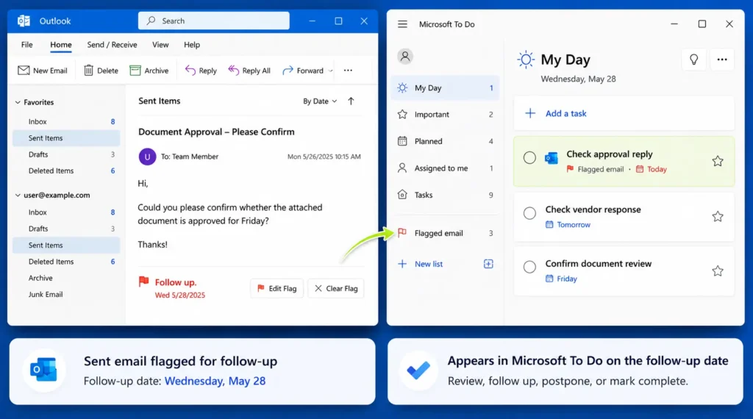Select the Home ribbon tab
This screenshot has height=419, width=753.
click(61, 45)
